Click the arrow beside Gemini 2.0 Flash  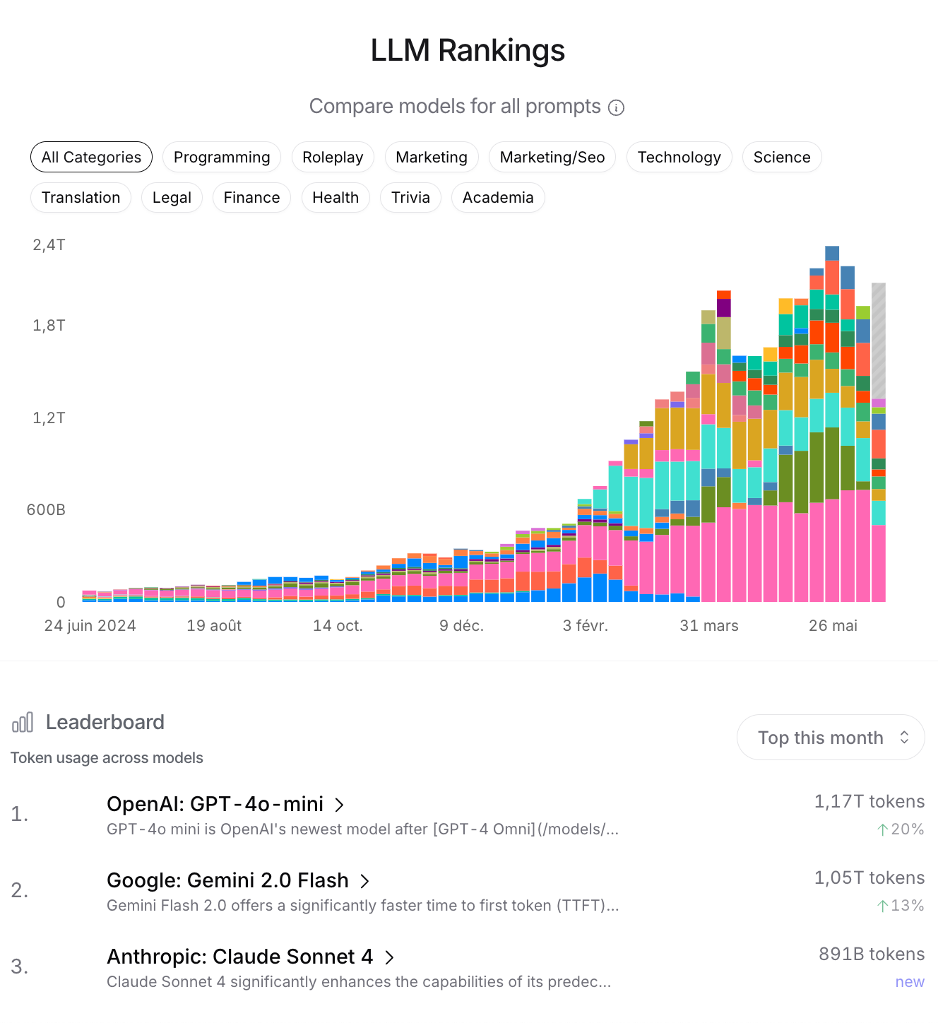tap(365, 881)
